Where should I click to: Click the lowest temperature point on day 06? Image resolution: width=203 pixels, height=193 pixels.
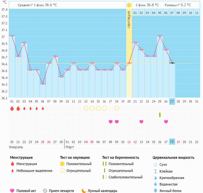(43, 84)
